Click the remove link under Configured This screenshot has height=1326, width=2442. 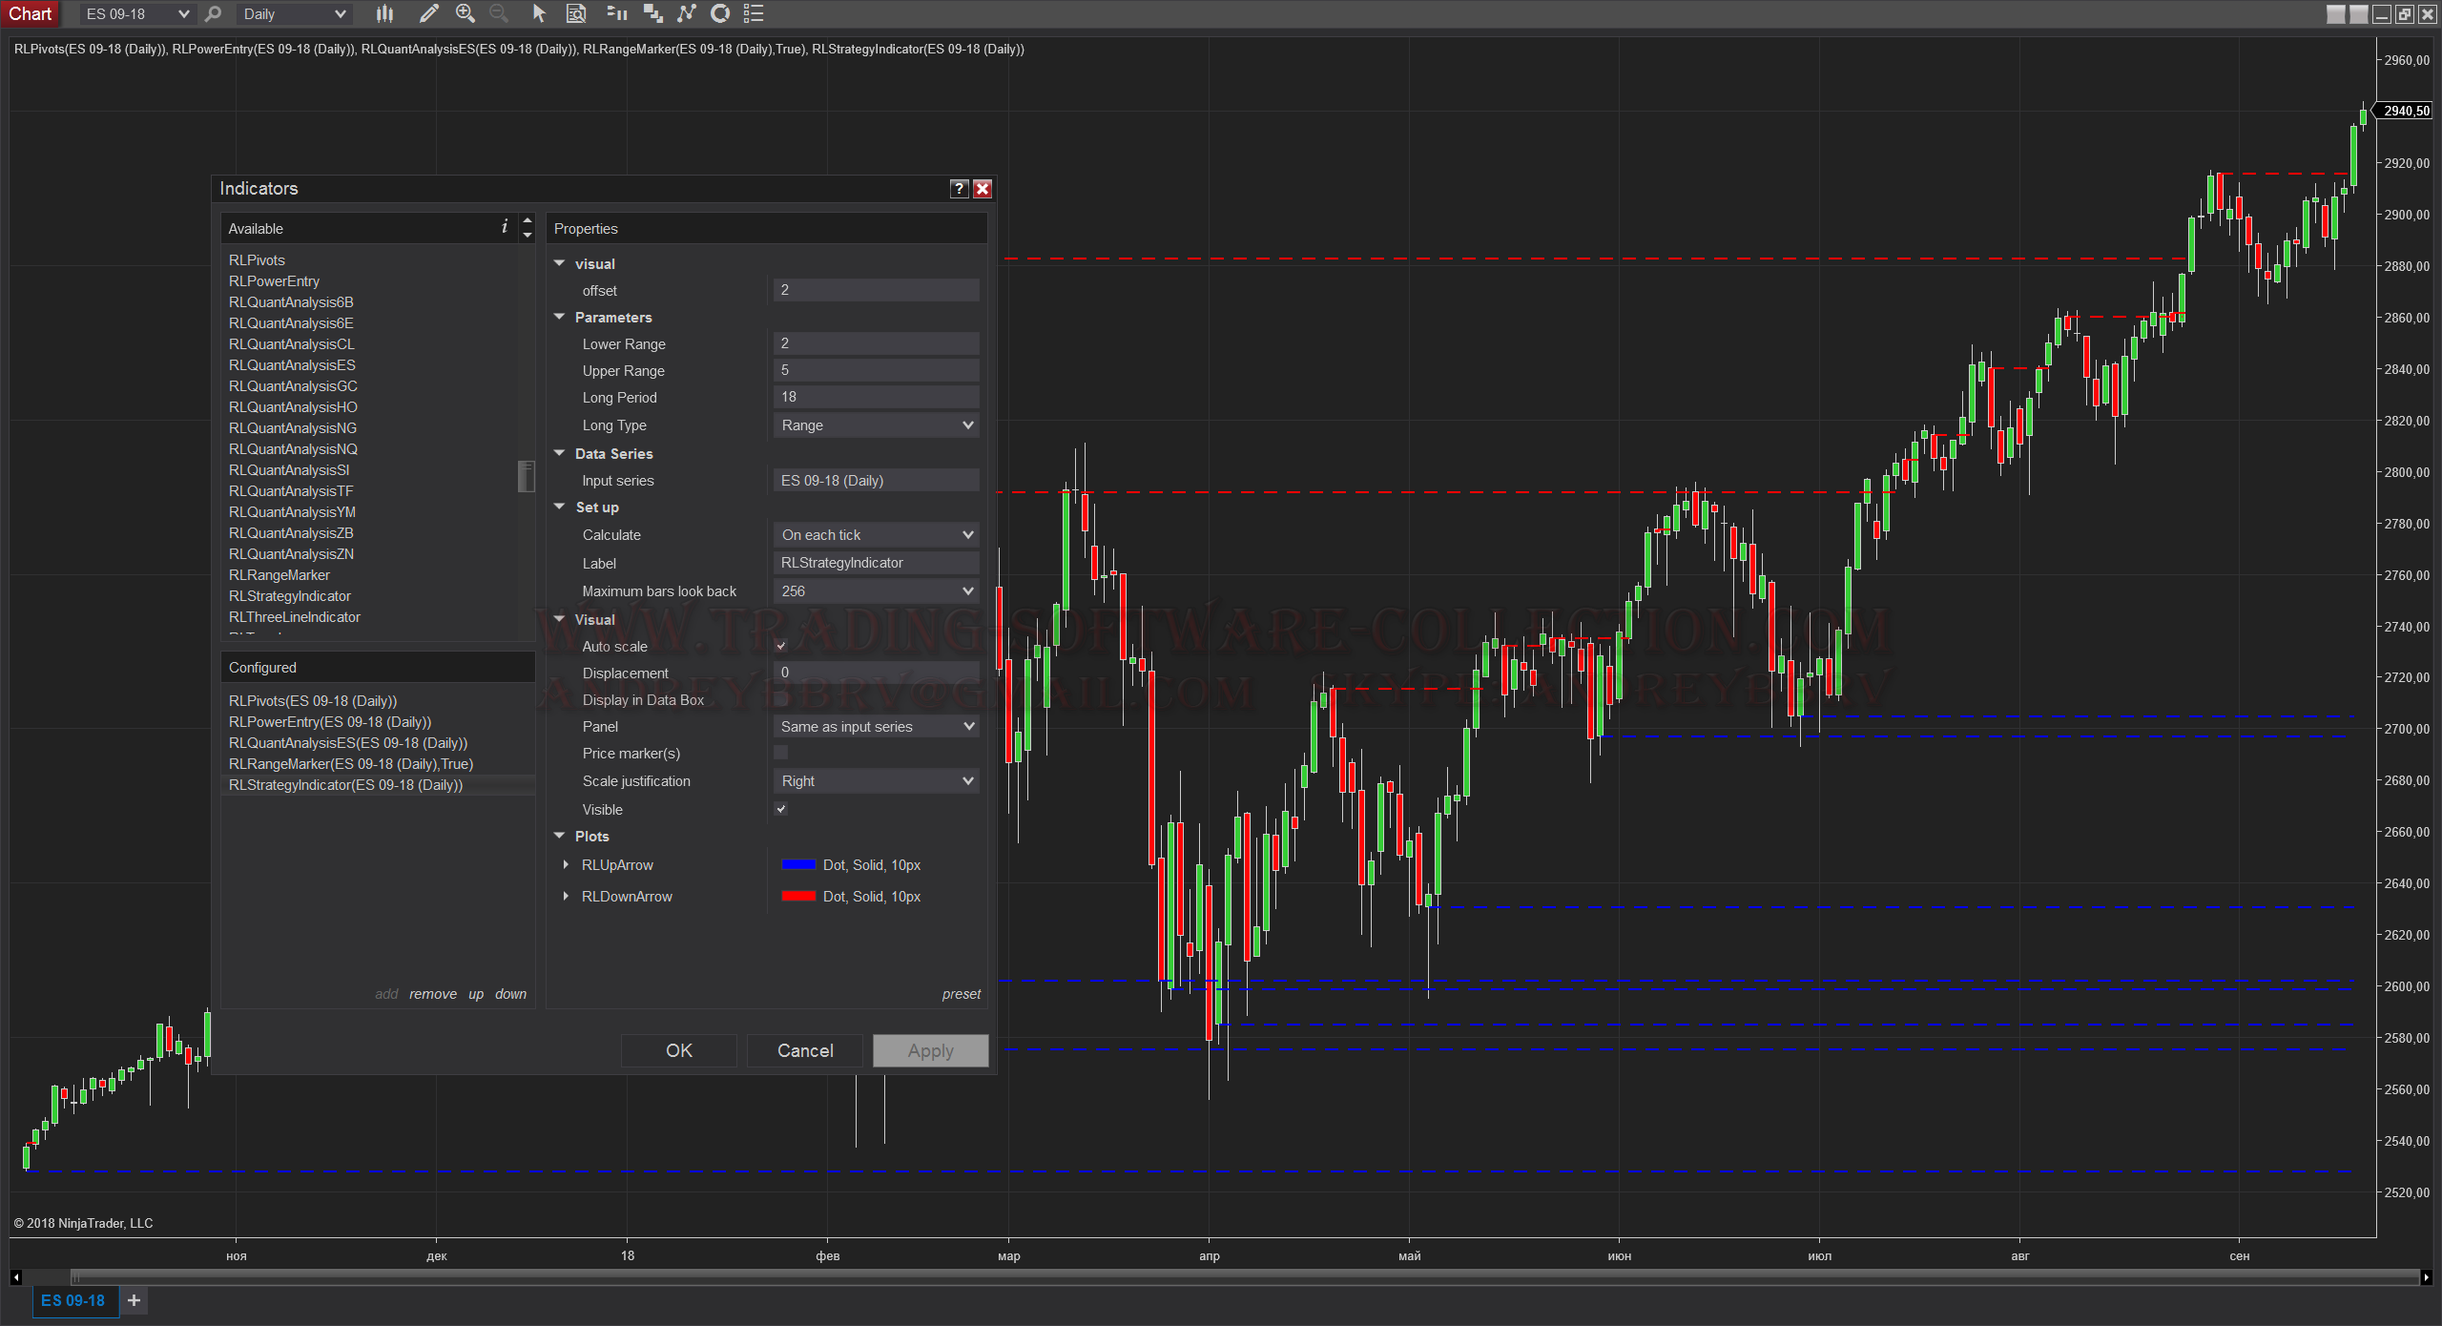coord(433,994)
